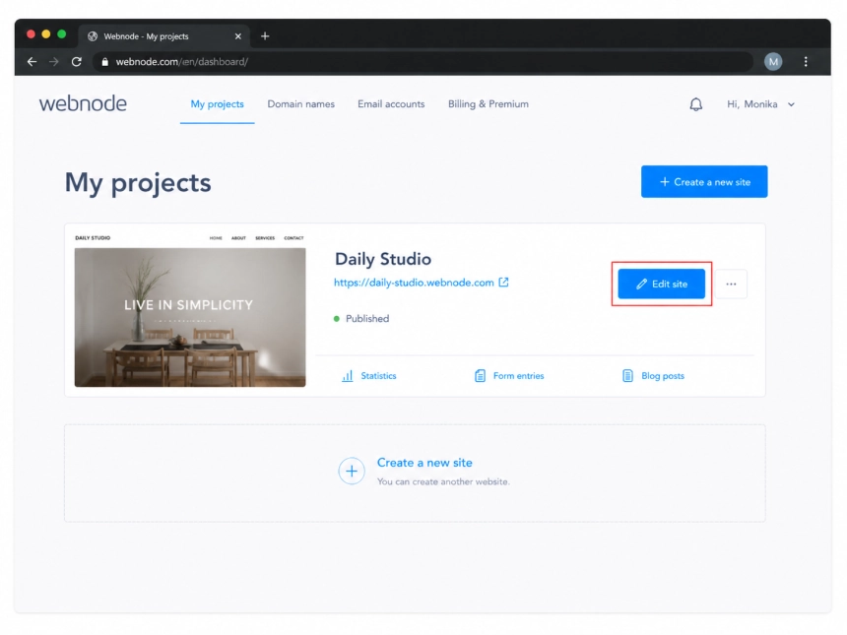
Task: Close the Webnode - My projects tab
Action: 237,36
